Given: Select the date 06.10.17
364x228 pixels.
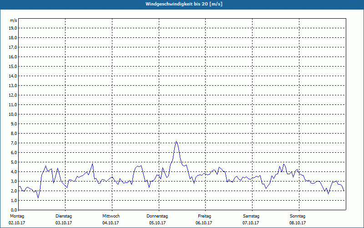Looking at the screenshot, I should click(x=204, y=223).
